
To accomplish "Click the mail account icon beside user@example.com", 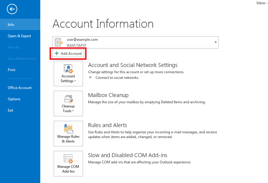I will click(x=59, y=42).
